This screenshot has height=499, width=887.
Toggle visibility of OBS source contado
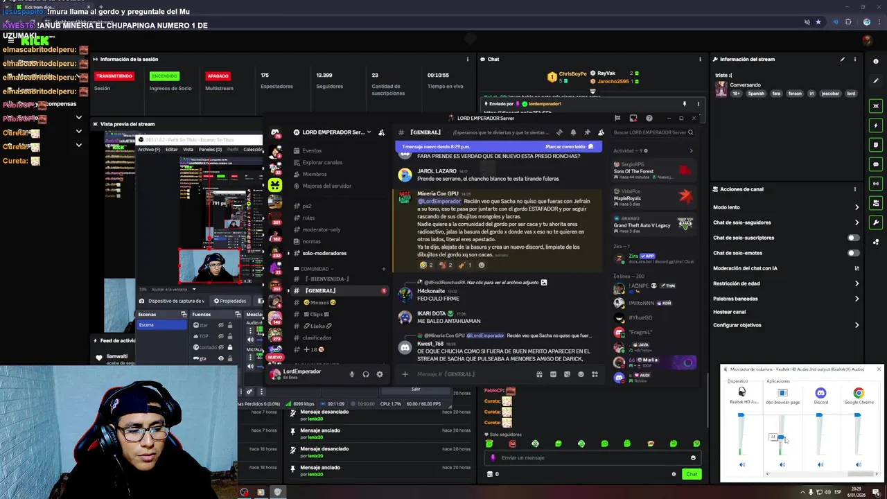(x=221, y=347)
